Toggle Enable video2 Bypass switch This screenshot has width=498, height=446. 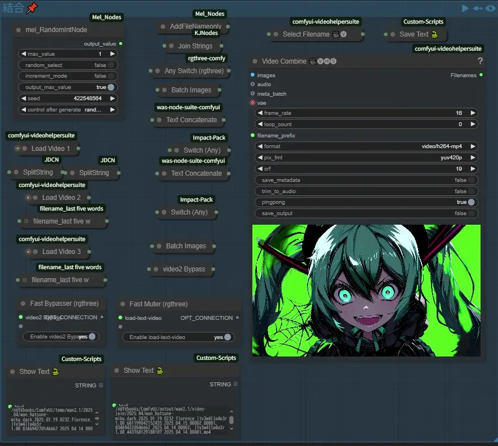[x=92, y=337]
